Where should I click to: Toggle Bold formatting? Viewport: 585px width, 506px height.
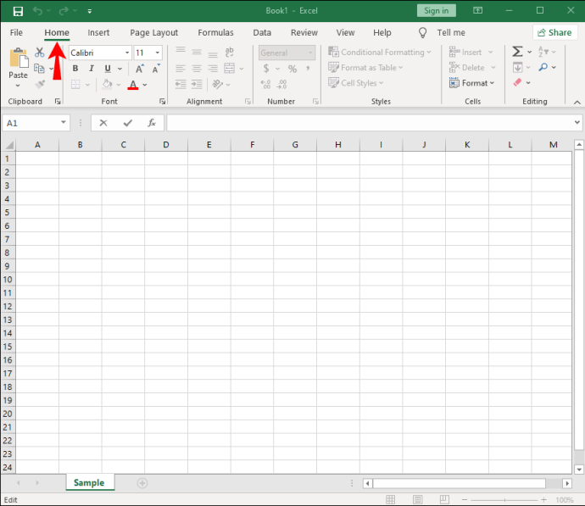coord(75,69)
